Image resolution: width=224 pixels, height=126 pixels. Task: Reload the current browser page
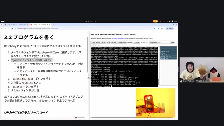pyautogui.click(x=8, y=29)
